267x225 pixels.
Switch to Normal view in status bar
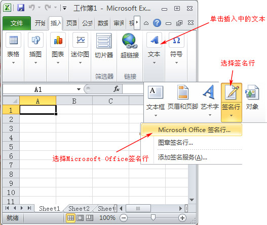click(x=70, y=218)
